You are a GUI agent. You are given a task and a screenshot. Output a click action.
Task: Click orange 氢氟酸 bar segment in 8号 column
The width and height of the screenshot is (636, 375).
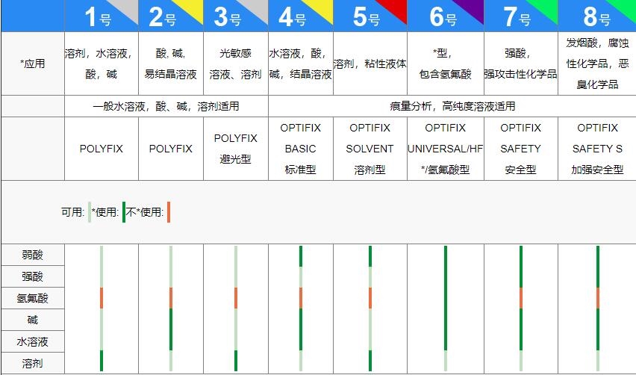point(597,298)
